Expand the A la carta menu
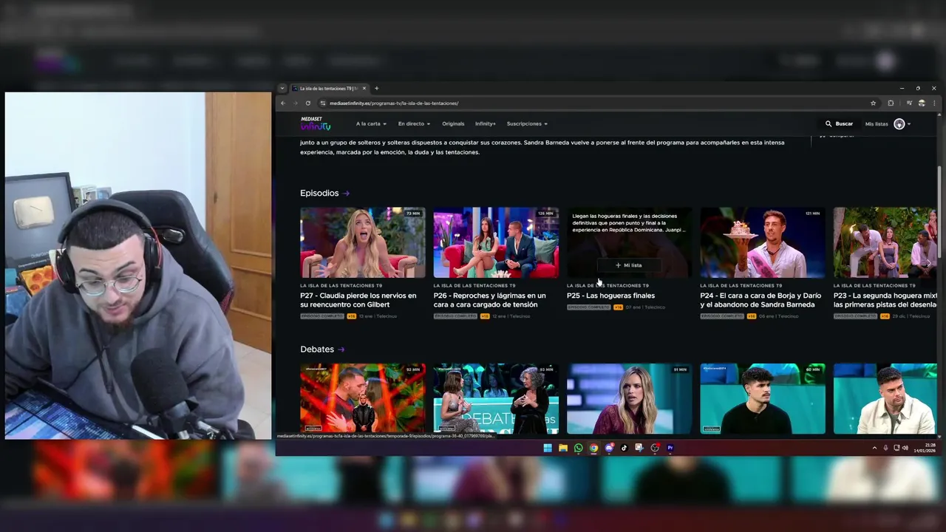946x532 pixels. click(371, 123)
